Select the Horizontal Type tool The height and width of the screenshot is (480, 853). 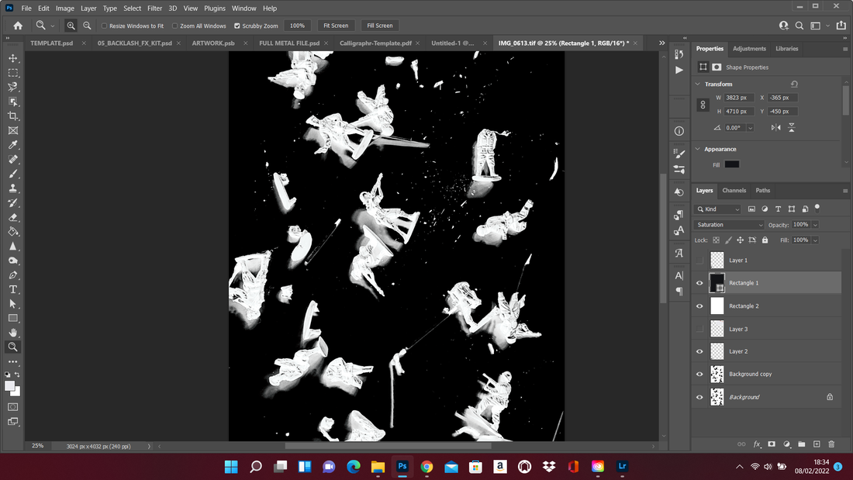point(13,289)
